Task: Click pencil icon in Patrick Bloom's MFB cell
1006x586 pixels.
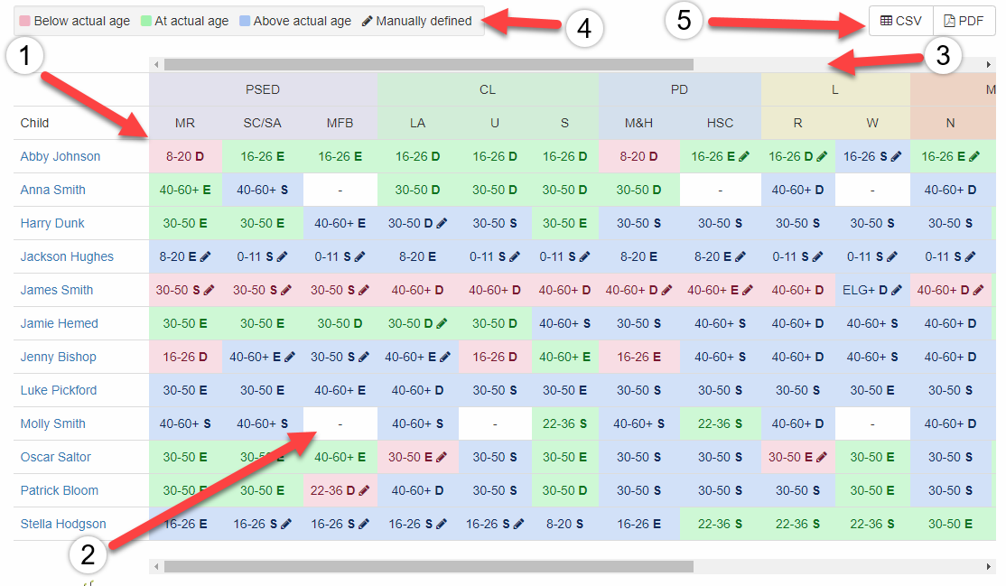Action: (363, 491)
